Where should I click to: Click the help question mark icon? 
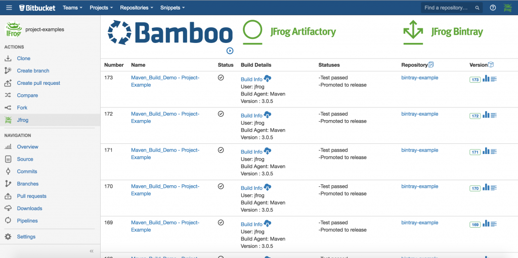click(x=493, y=8)
